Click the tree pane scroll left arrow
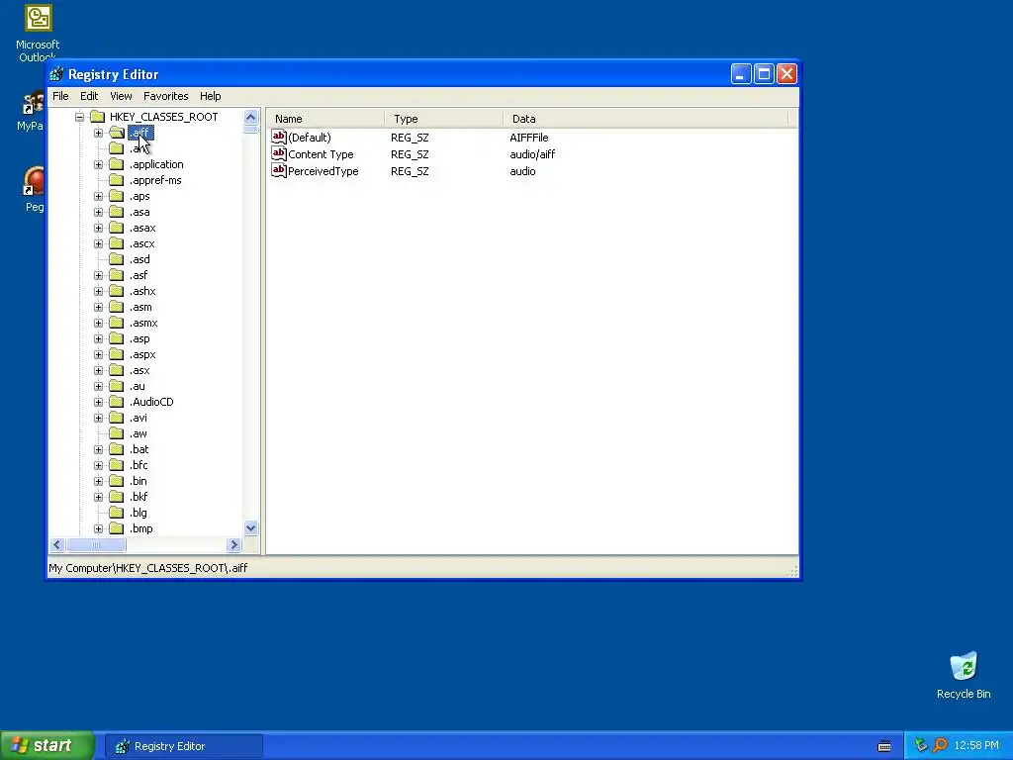 click(56, 545)
